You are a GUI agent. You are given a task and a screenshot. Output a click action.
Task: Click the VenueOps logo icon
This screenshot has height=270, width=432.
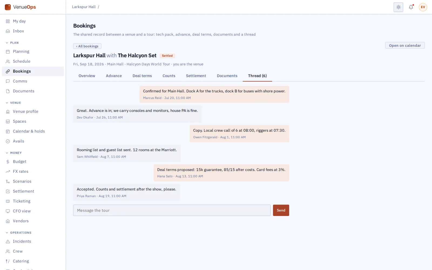click(8, 7)
